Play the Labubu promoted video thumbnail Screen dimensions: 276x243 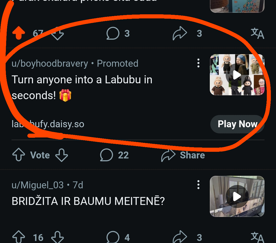237,75
